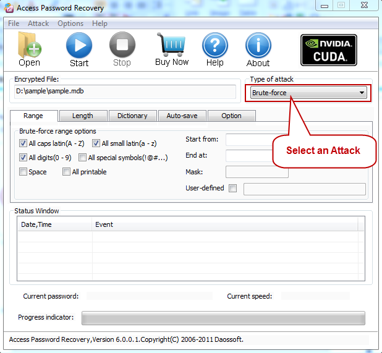
Task: Uncheck All small latin(a - z)
Action: pyautogui.click(x=96, y=143)
